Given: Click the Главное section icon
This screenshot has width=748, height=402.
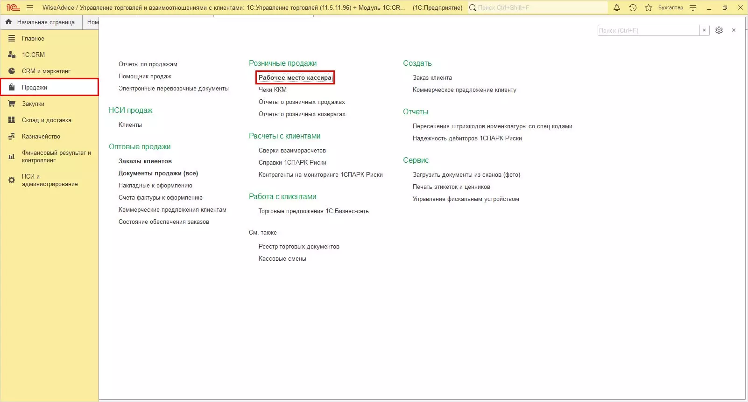Looking at the screenshot, I should (x=12, y=38).
